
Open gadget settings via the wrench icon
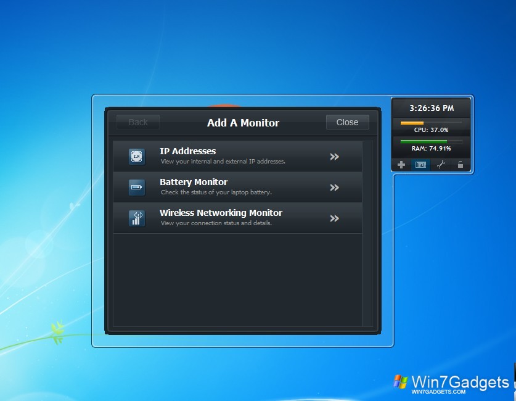441,165
